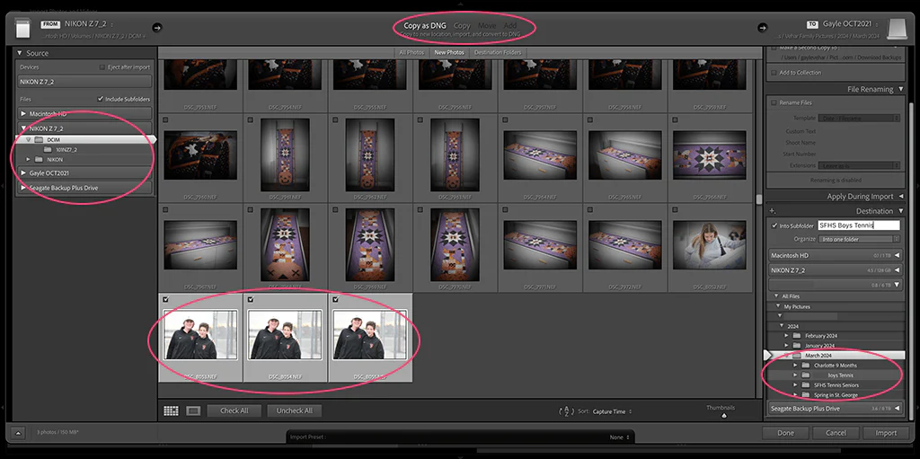This screenshot has width=920, height=459.
Task: Check the DSC_7961.NEF photo checkbox
Action: [x=251, y=119]
